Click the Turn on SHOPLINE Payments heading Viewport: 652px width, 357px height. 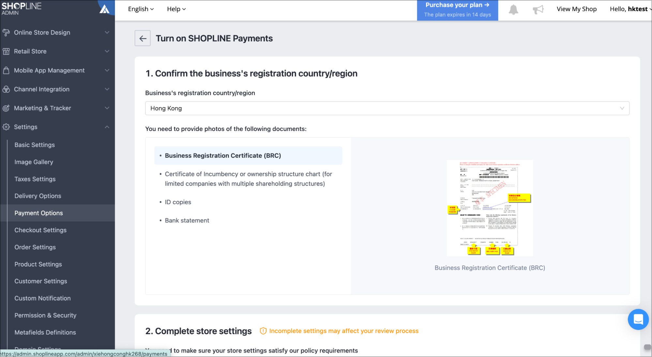(x=214, y=38)
